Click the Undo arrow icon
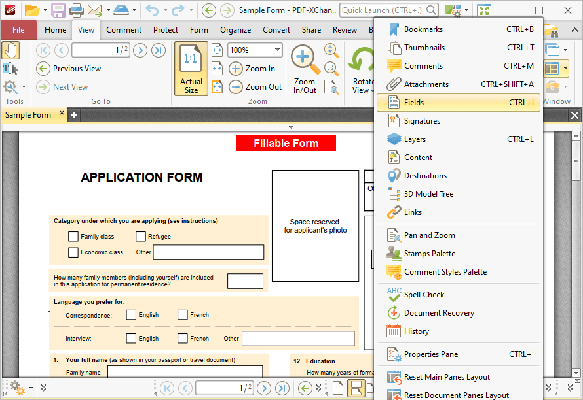 click(152, 10)
